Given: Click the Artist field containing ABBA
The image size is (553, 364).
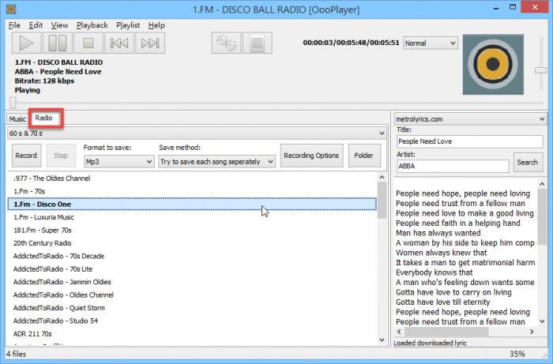Looking at the screenshot, I should click(453, 166).
